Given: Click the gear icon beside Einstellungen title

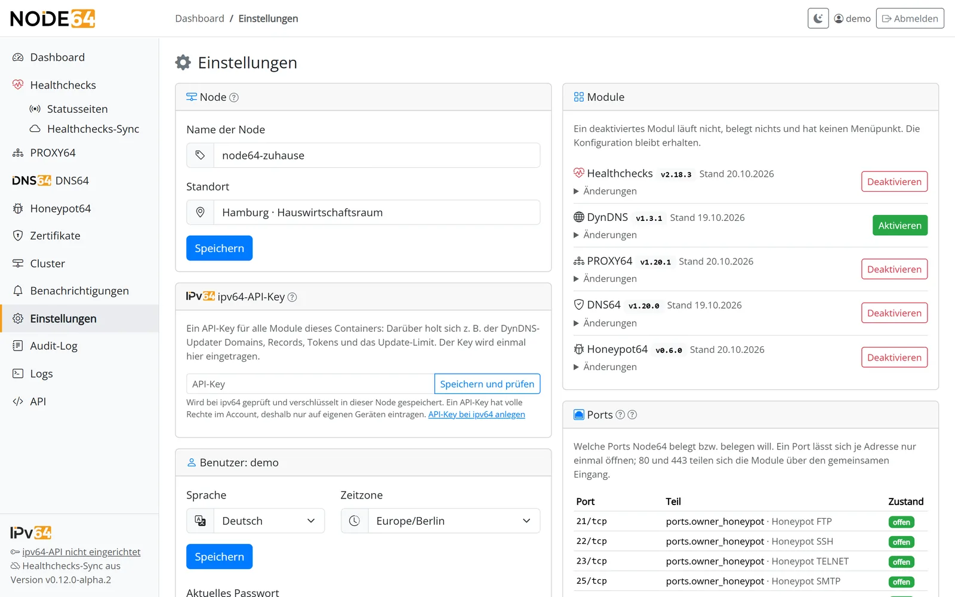Looking at the screenshot, I should click(183, 63).
